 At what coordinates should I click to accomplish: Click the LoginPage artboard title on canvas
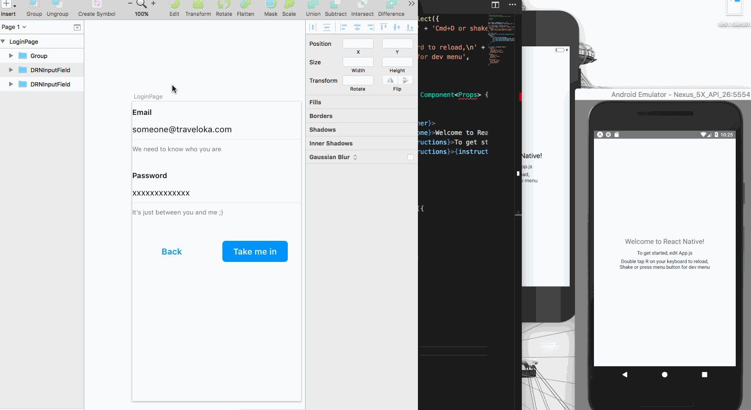(148, 96)
